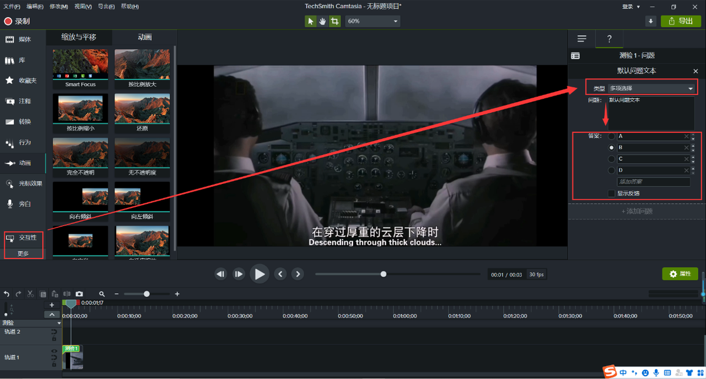Open the 视图(V) menu
Viewport: 706px width, 379px height.
coord(83,6)
